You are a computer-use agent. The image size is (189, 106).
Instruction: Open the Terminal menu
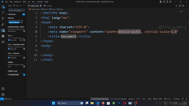[x=40, y=2]
